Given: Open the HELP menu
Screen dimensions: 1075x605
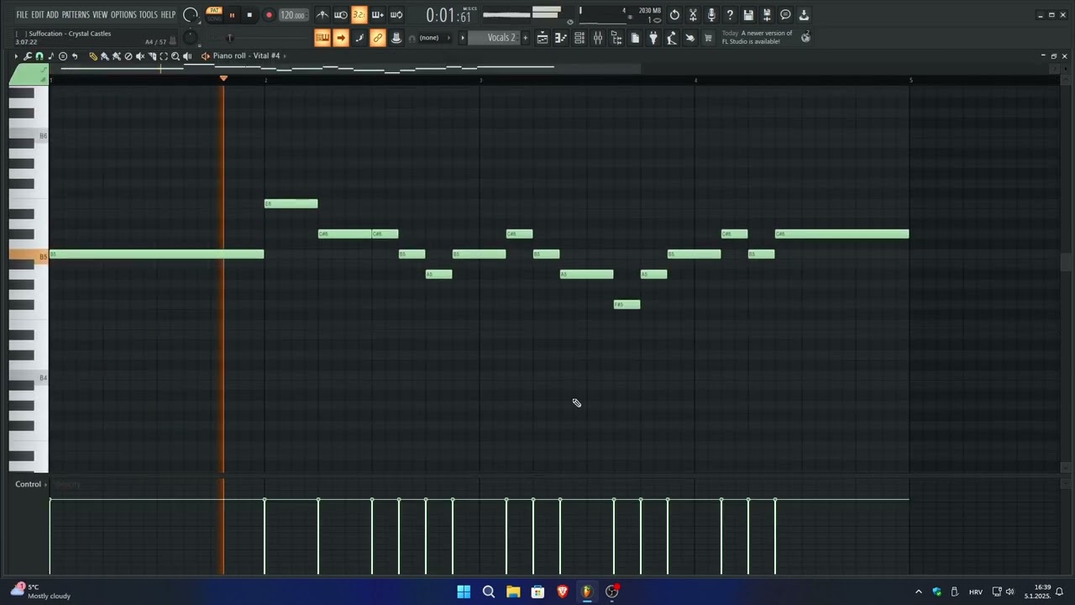Looking at the screenshot, I should pos(168,15).
